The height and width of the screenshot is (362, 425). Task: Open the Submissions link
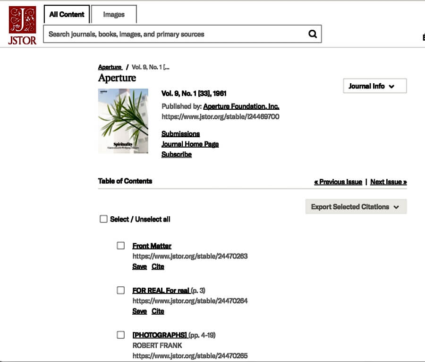point(180,134)
